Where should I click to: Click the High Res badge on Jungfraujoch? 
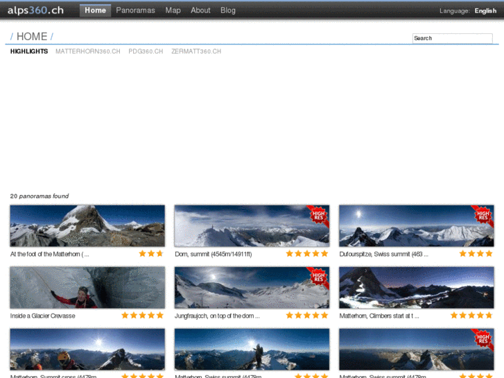click(318, 277)
